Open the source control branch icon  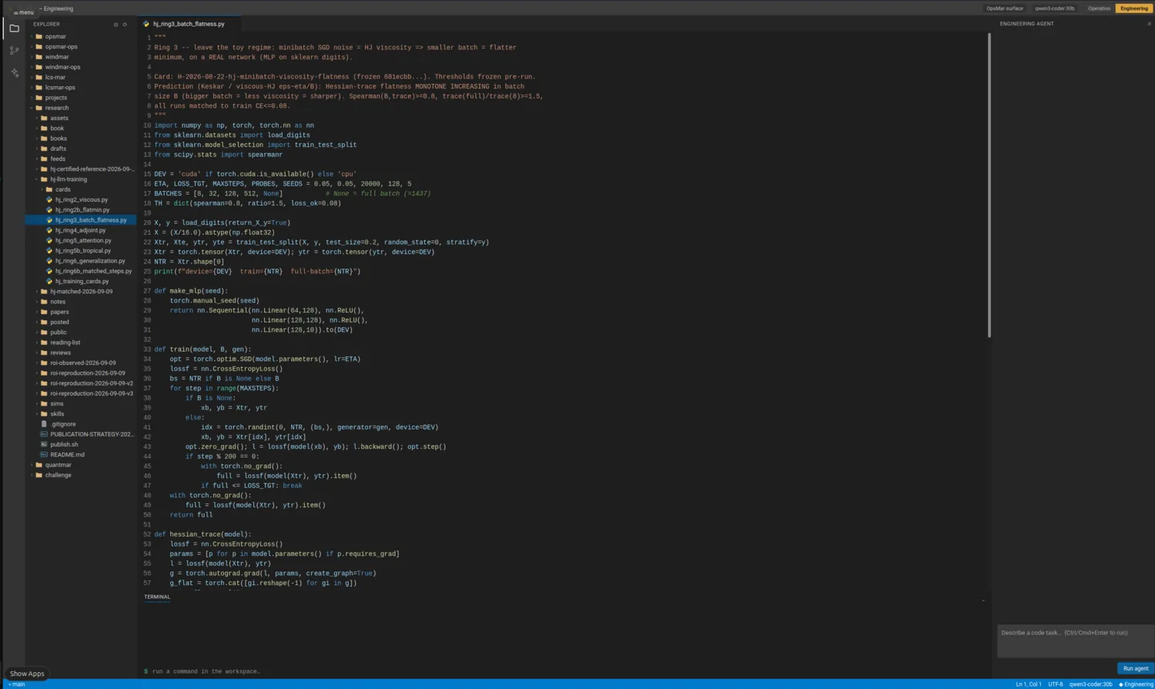(x=14, y=50)
